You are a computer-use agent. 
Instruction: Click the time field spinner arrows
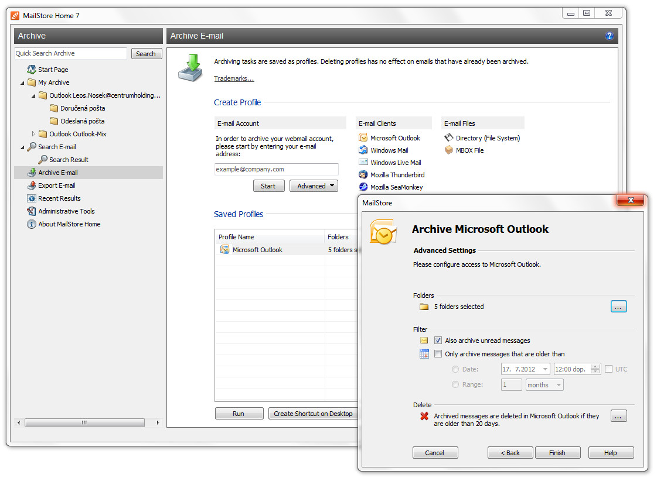(595, 369)
